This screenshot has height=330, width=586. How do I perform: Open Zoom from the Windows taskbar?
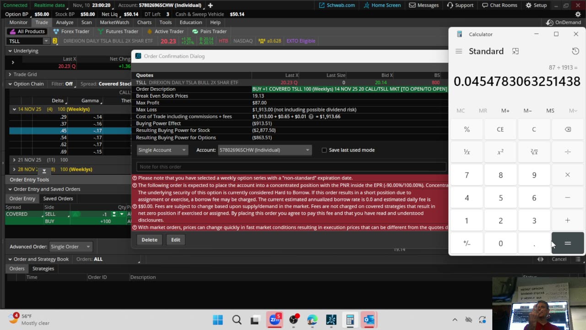click(x=275, y=319)
